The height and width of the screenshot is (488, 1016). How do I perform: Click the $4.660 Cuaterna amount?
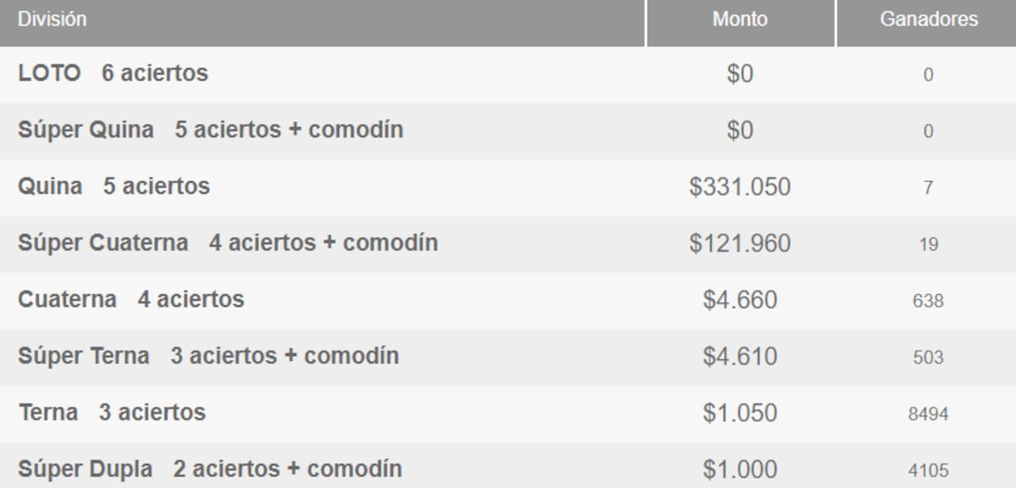[740, 300]
